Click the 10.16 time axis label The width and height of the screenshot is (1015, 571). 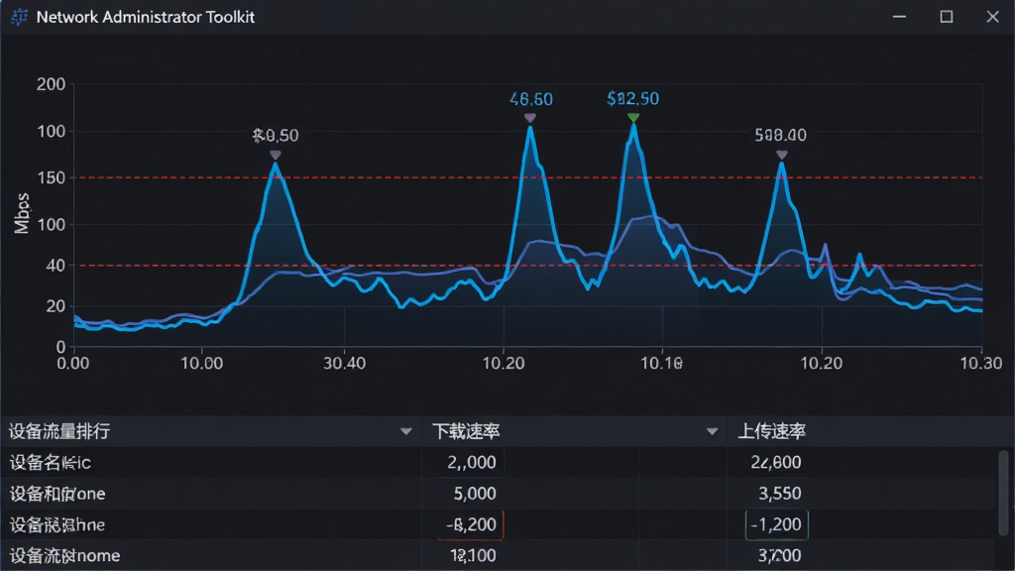click(x=661, y=363)
